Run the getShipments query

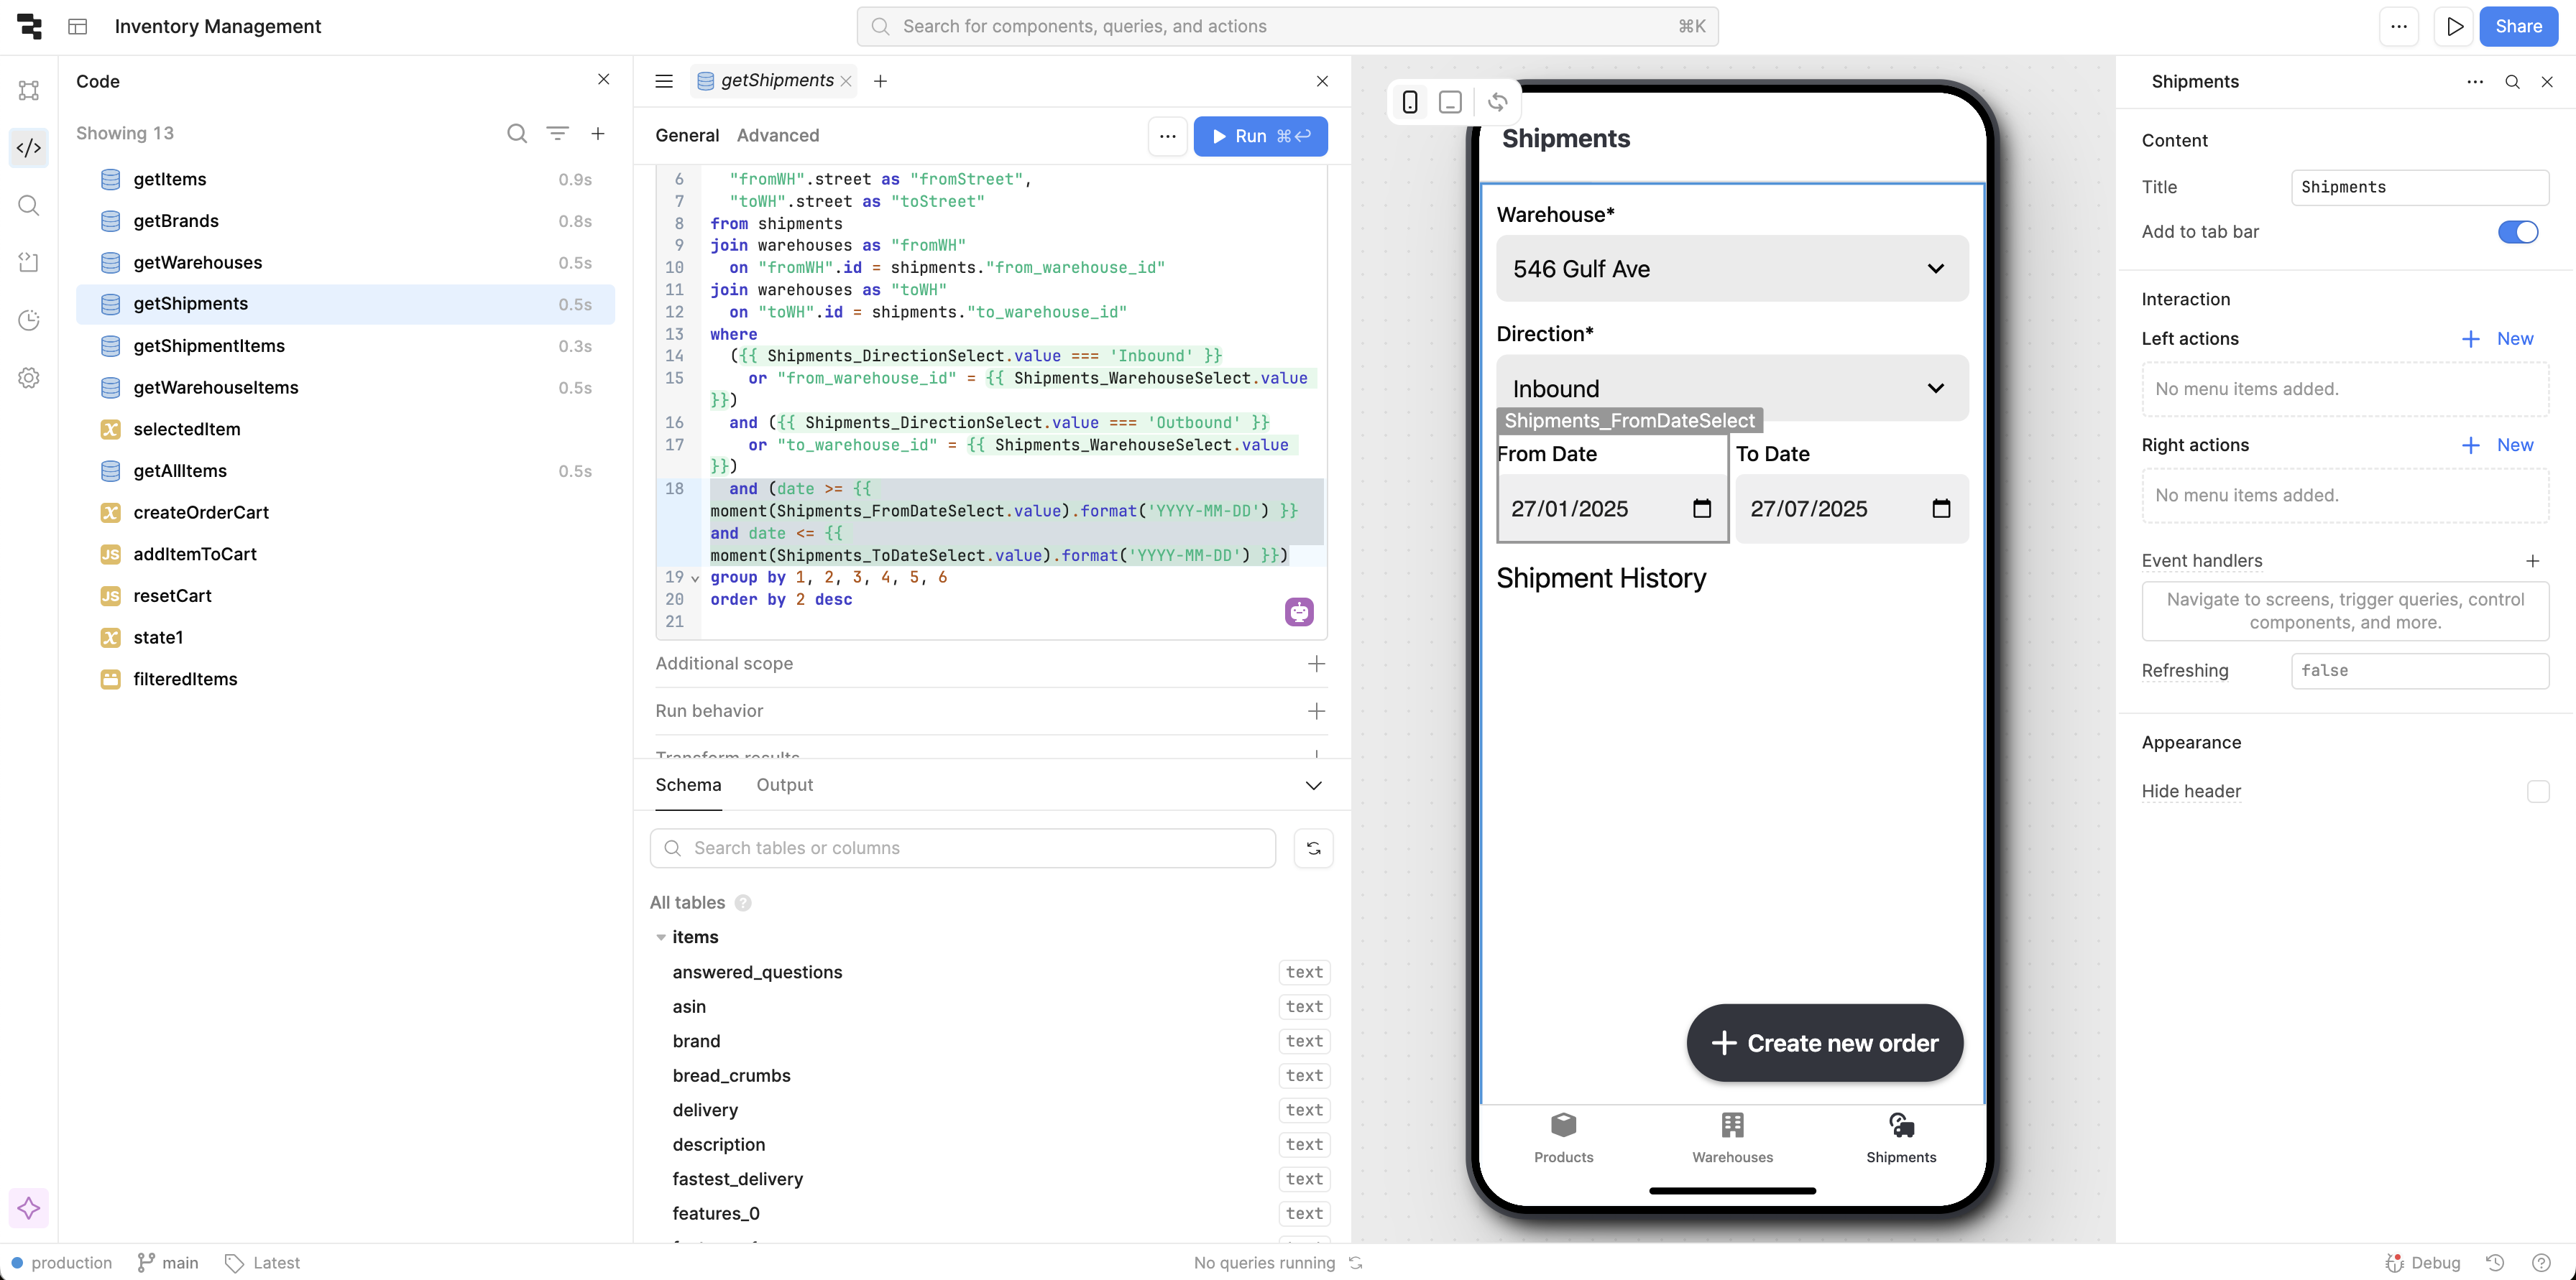(1260, 136)
